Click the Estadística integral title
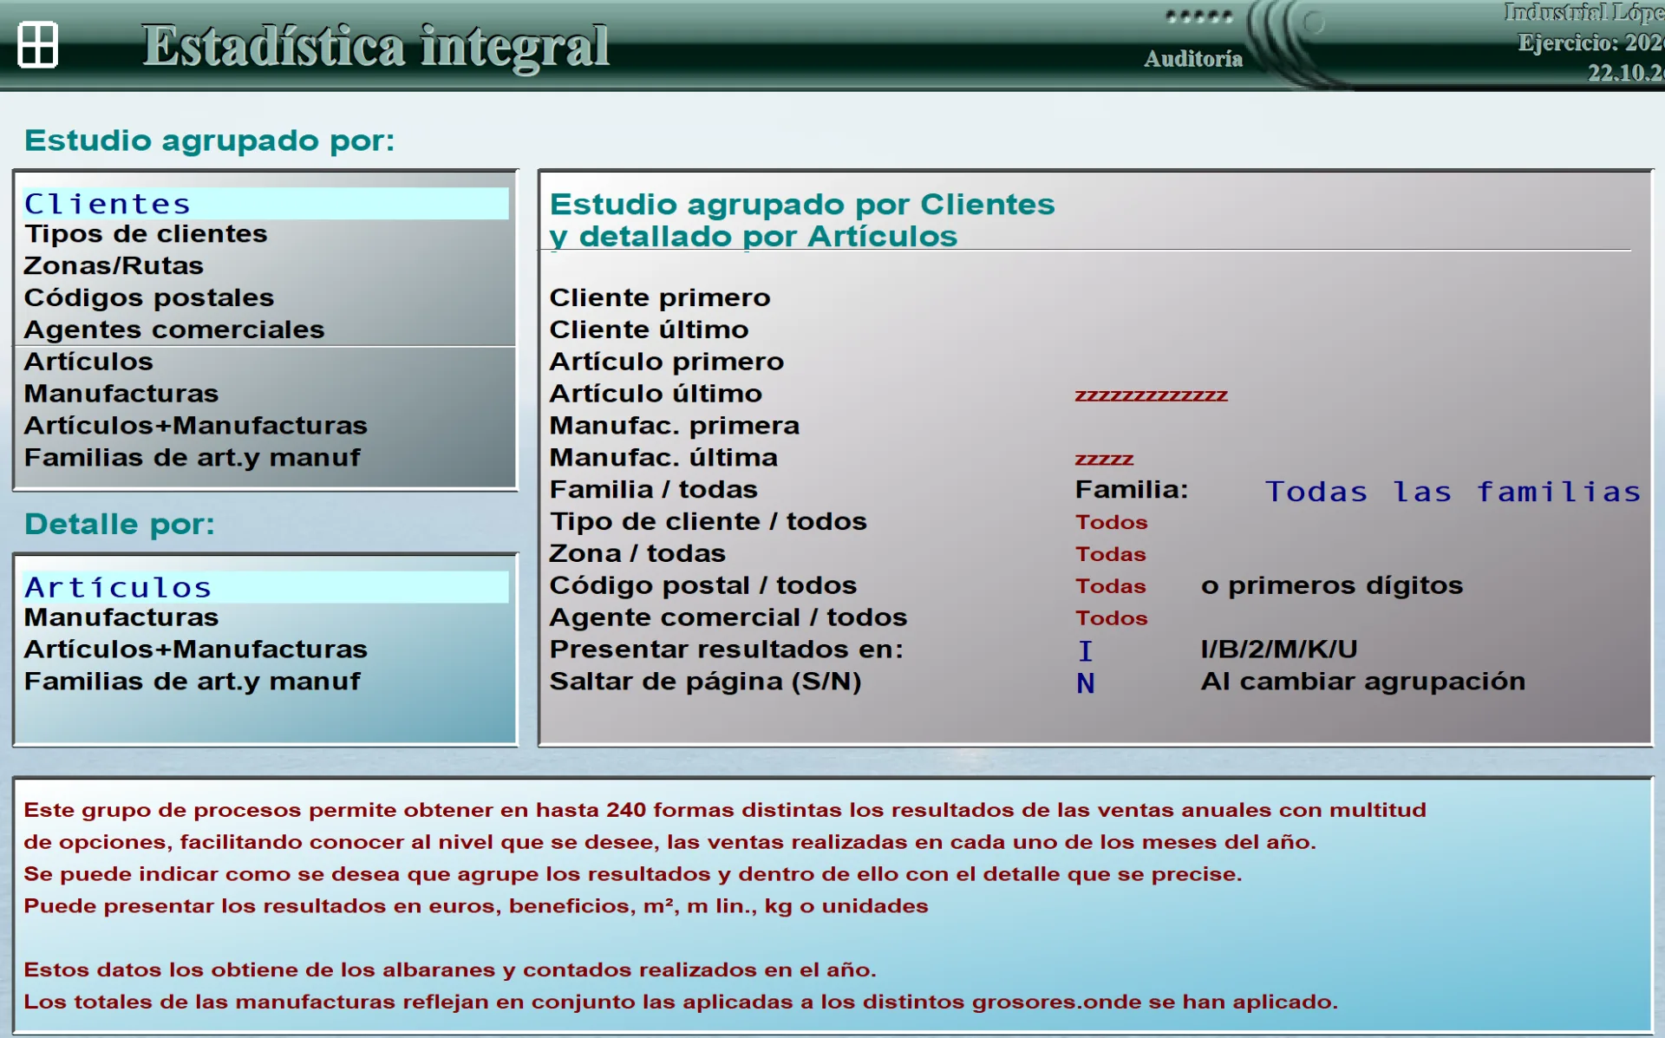Image resolution: width=1665 pixels, height=1038 pixels. click(x=376, y=46)
